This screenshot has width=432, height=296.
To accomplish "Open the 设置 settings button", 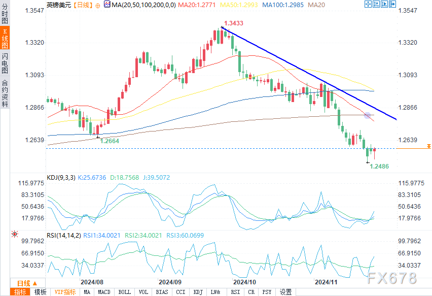I will [x=285, y=292].
